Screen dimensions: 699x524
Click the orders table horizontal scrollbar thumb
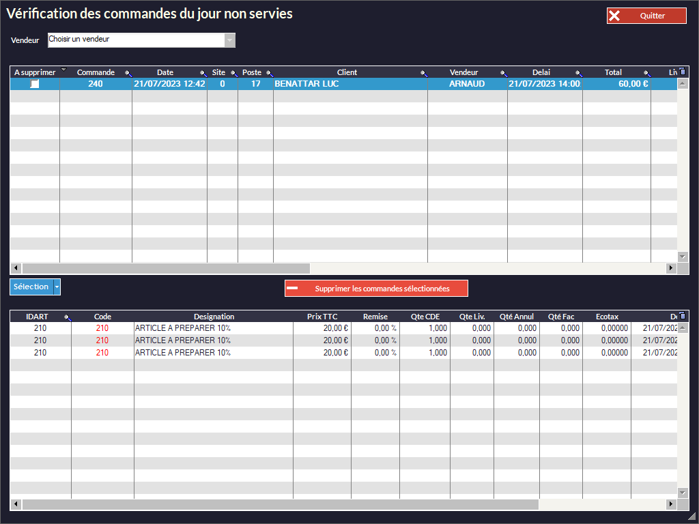[166, 269]
